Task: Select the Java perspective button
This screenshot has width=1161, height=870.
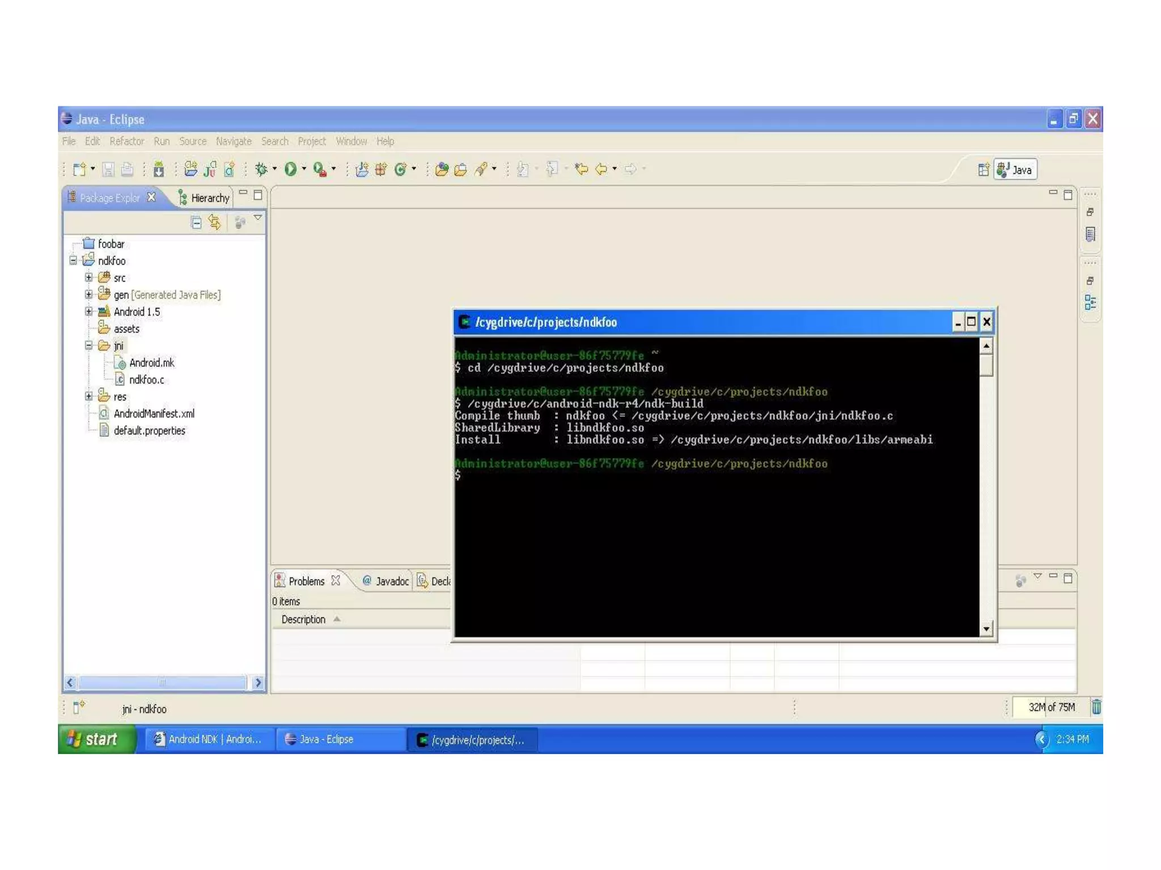Action: pos(1016,170)
